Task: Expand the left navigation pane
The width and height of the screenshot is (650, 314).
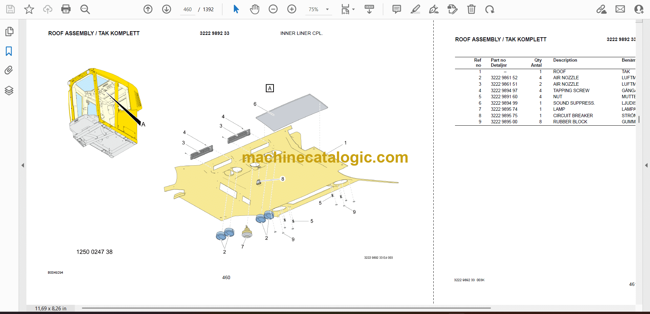Action: (23, 165)
